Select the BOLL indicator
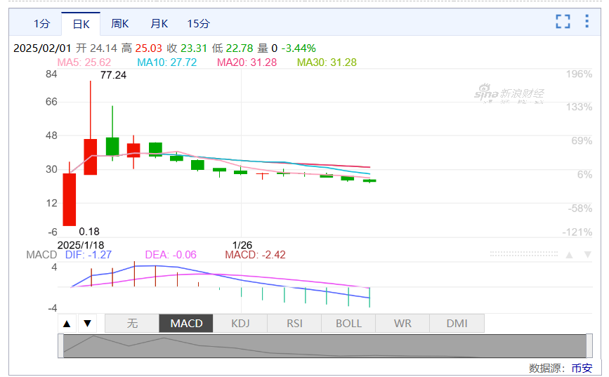Screen dimensions: 609x377 (x=348, y=324)
